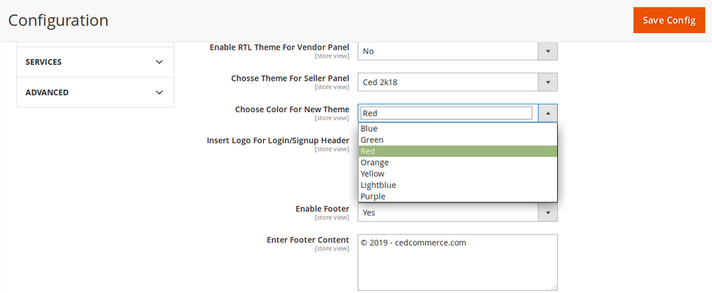Click the footer content text area
This screenshot has width=712, height=293.
point(457,262)
